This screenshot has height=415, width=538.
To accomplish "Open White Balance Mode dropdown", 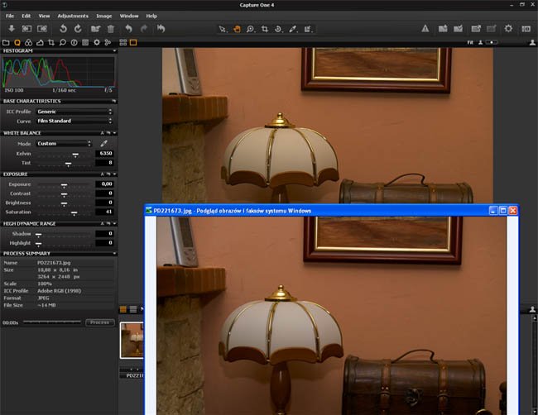I will [x=64, y=143].
